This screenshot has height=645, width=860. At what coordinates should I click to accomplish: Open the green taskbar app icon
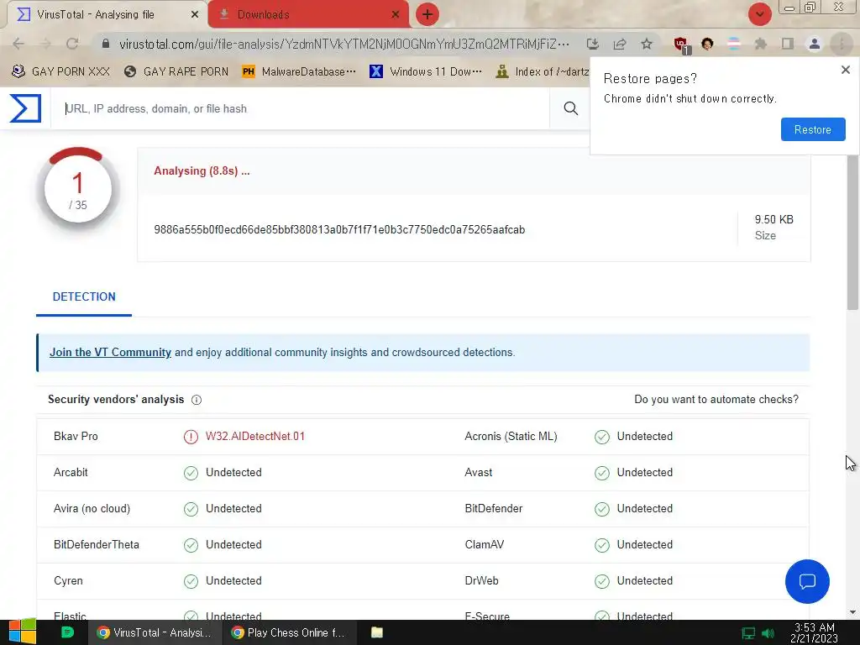[67, 632]
